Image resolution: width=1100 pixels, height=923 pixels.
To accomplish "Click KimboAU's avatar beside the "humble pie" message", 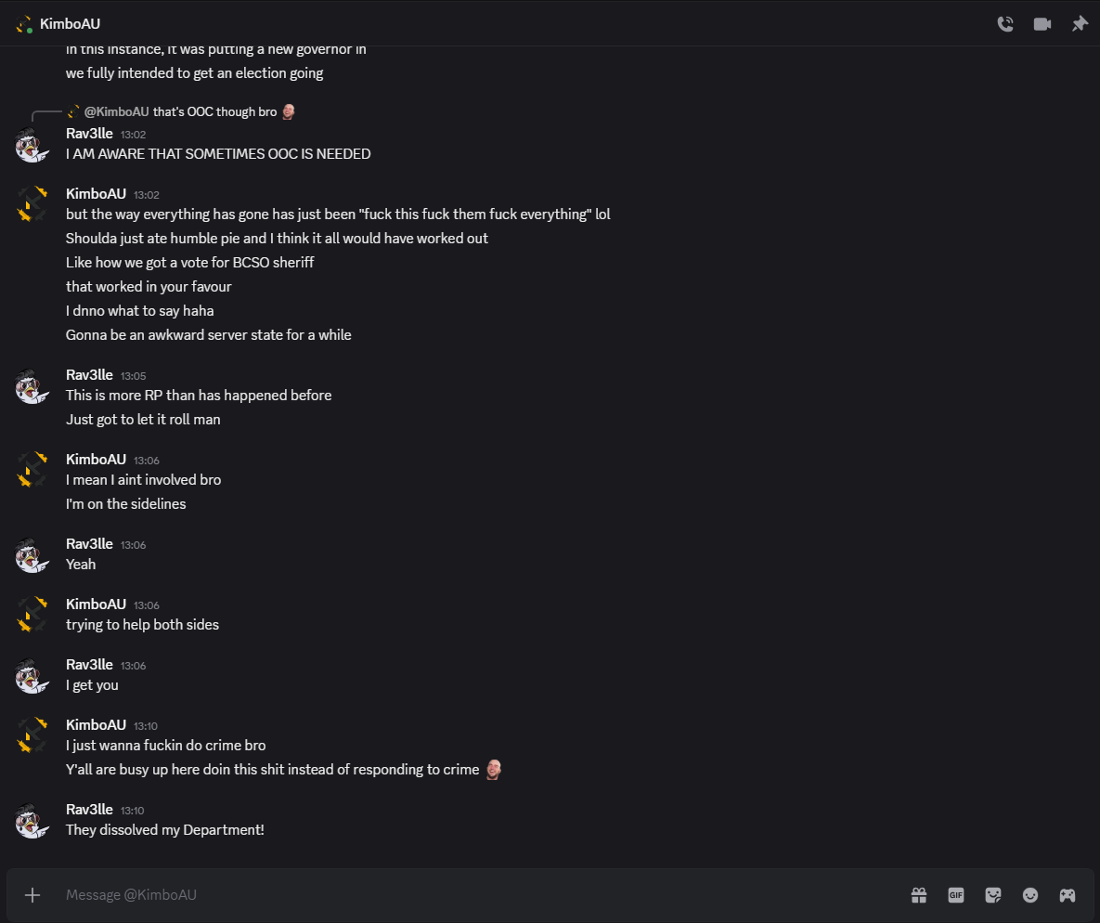I will [x=32, y=204].
